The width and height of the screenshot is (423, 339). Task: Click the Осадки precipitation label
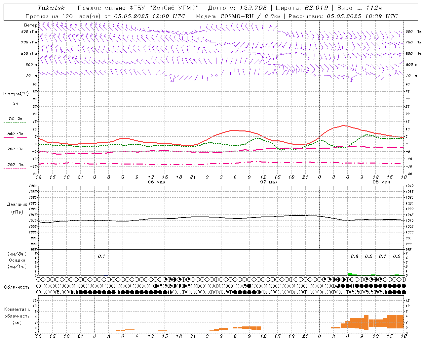(17, 260)
